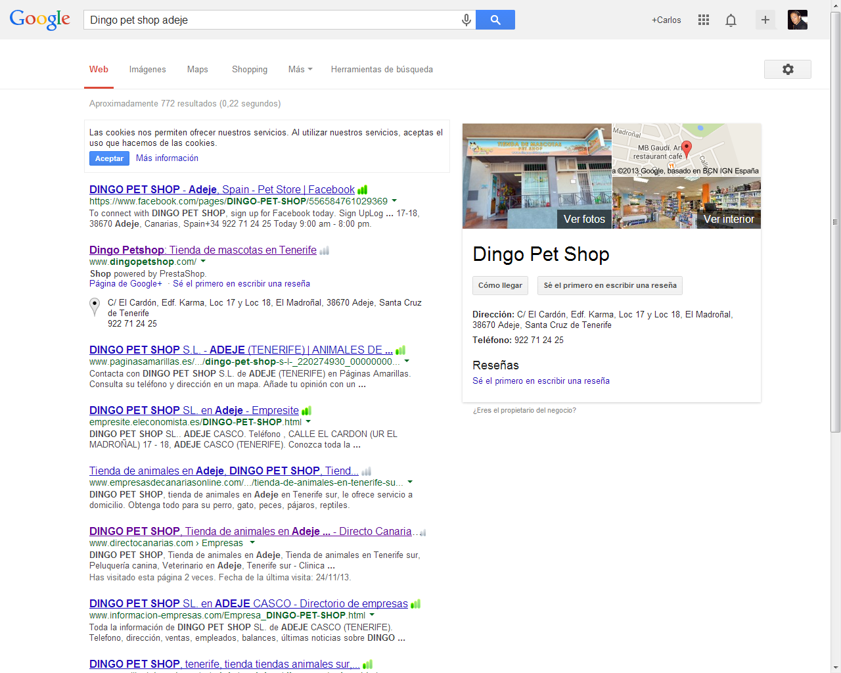Screen dimensions: 841x673
Task: Click the Cómo llegar button
Action: tap(500, 285)
